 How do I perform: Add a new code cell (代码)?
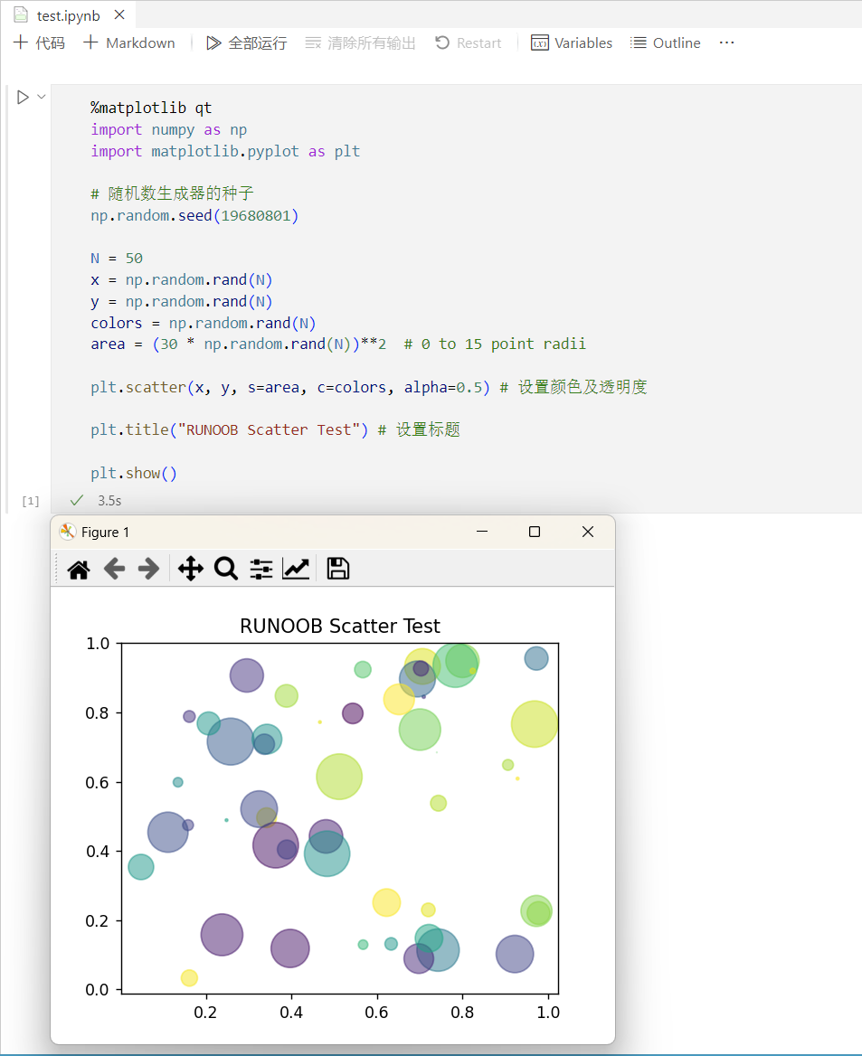(39, 42)
